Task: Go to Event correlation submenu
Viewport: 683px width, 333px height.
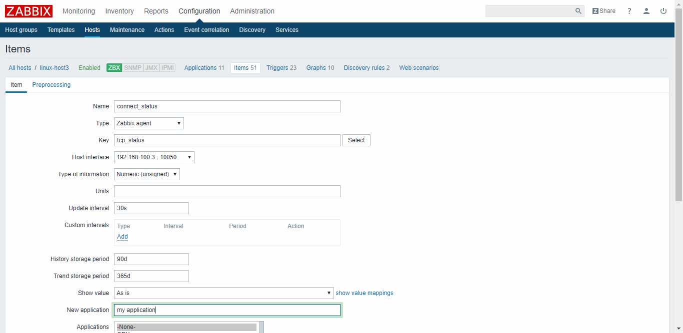Action: click(x=206, y=30)
